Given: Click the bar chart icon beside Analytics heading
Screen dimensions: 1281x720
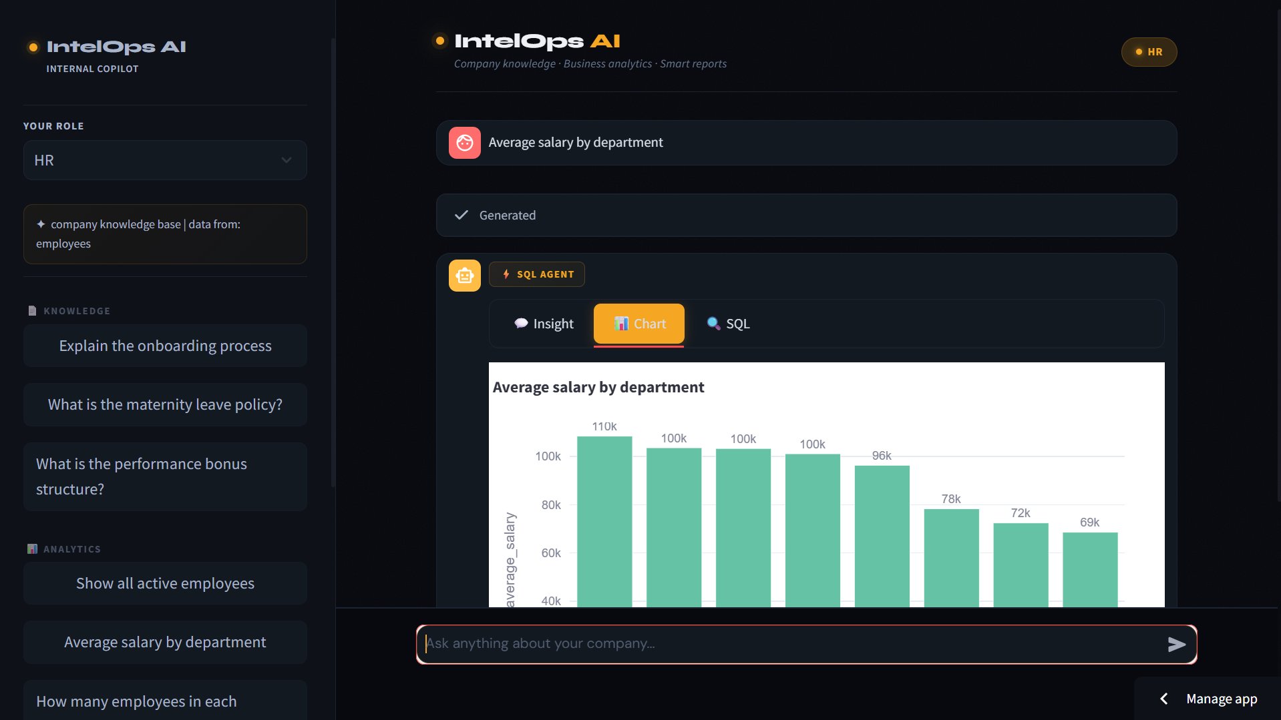Looking at the screenshot, I should [x=31, y=549].
